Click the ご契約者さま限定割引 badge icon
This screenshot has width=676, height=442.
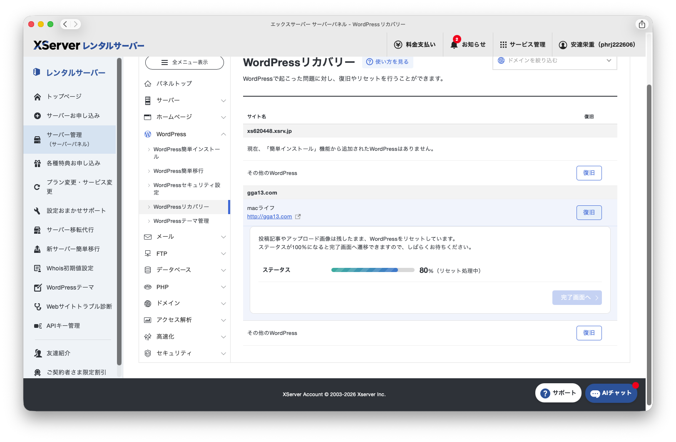(x=37, y=372)
